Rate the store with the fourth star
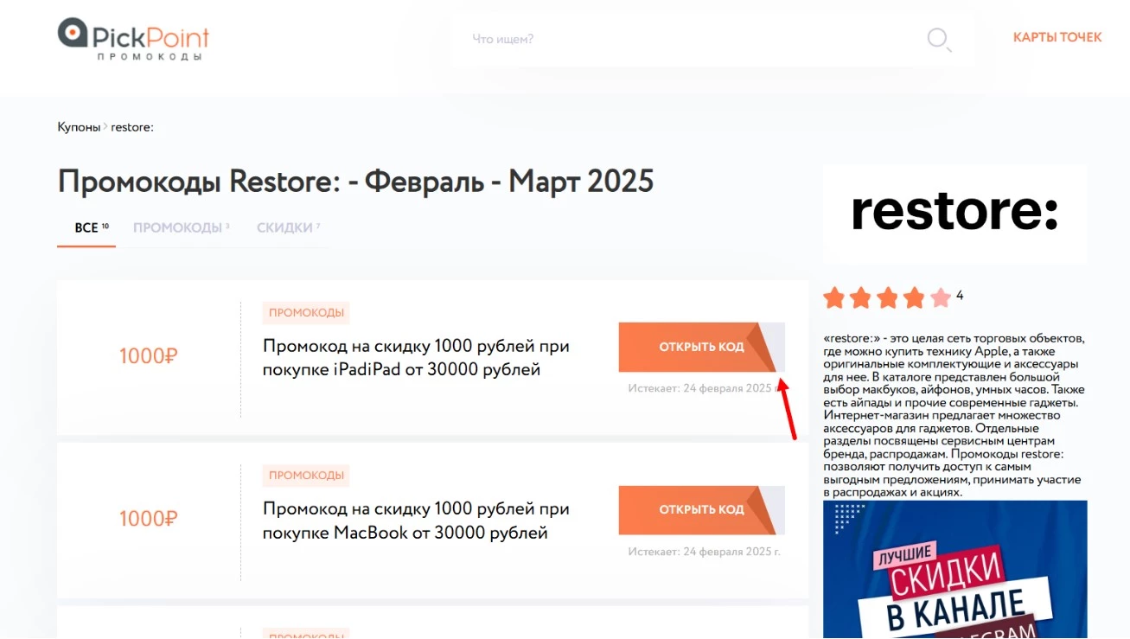Screen dimensions: 1130x639 (915, 298)
